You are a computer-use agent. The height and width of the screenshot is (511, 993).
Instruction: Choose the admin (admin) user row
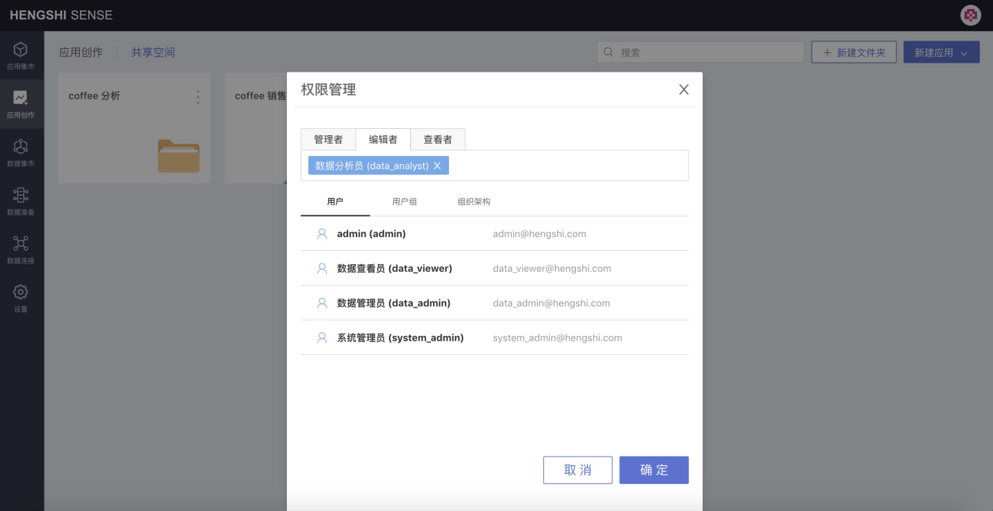pyautogui.click(x=371, y=234)
